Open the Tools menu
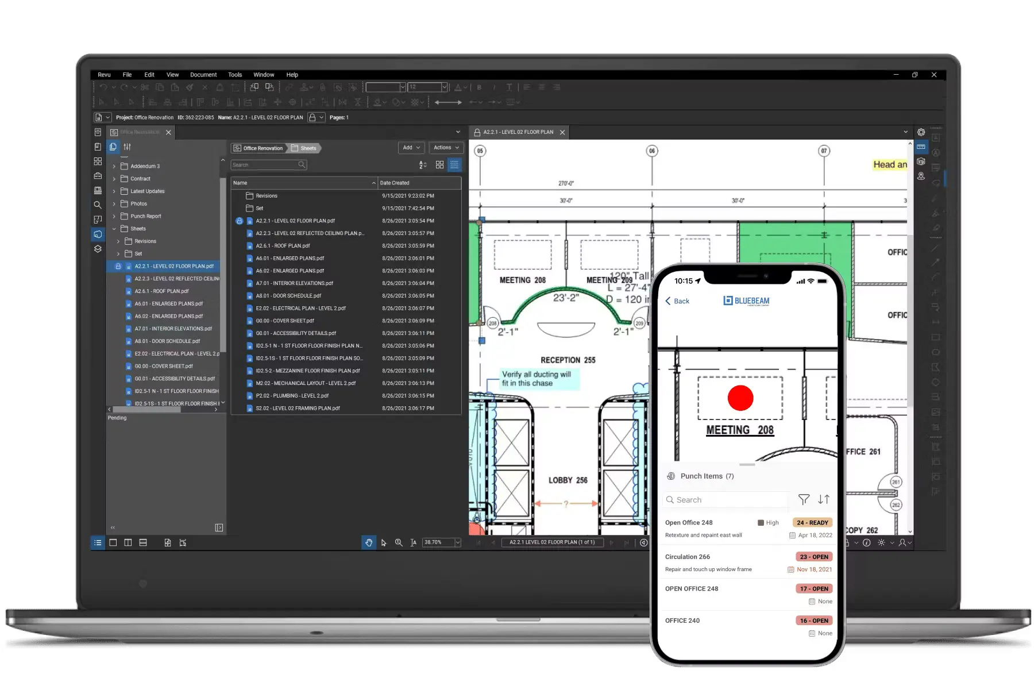This screenshot has height=678, width=1034. click(x=235, y=75)
